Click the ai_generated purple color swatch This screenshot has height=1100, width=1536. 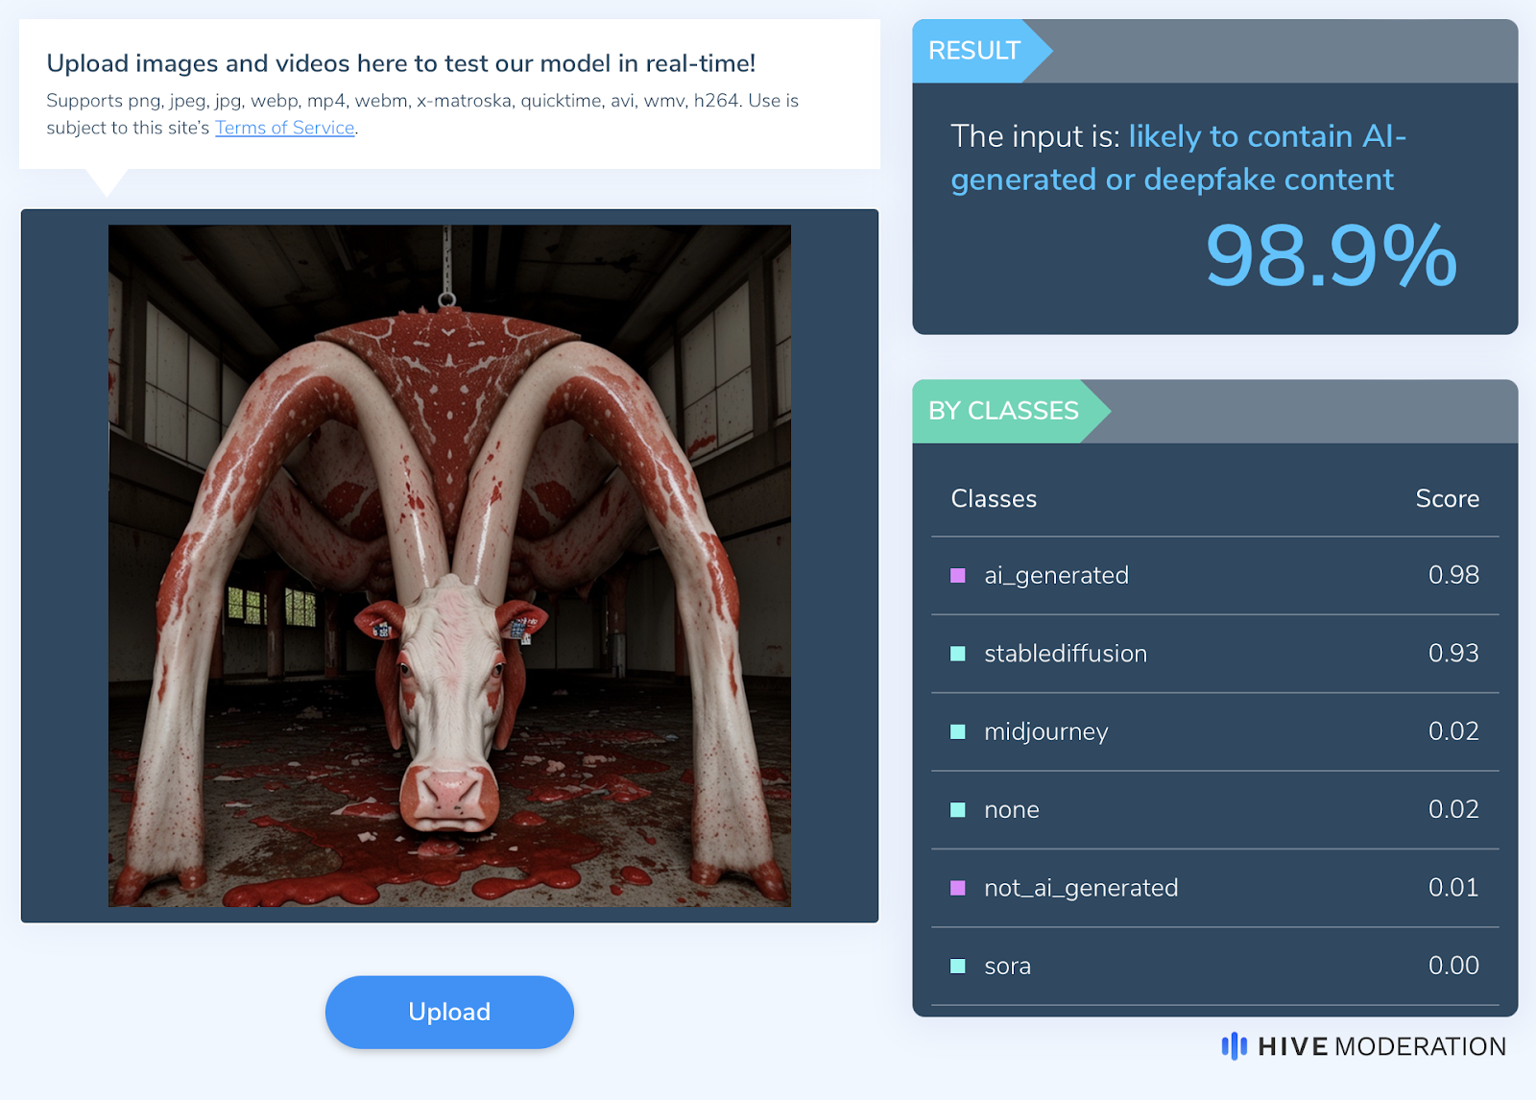[957, 575]
